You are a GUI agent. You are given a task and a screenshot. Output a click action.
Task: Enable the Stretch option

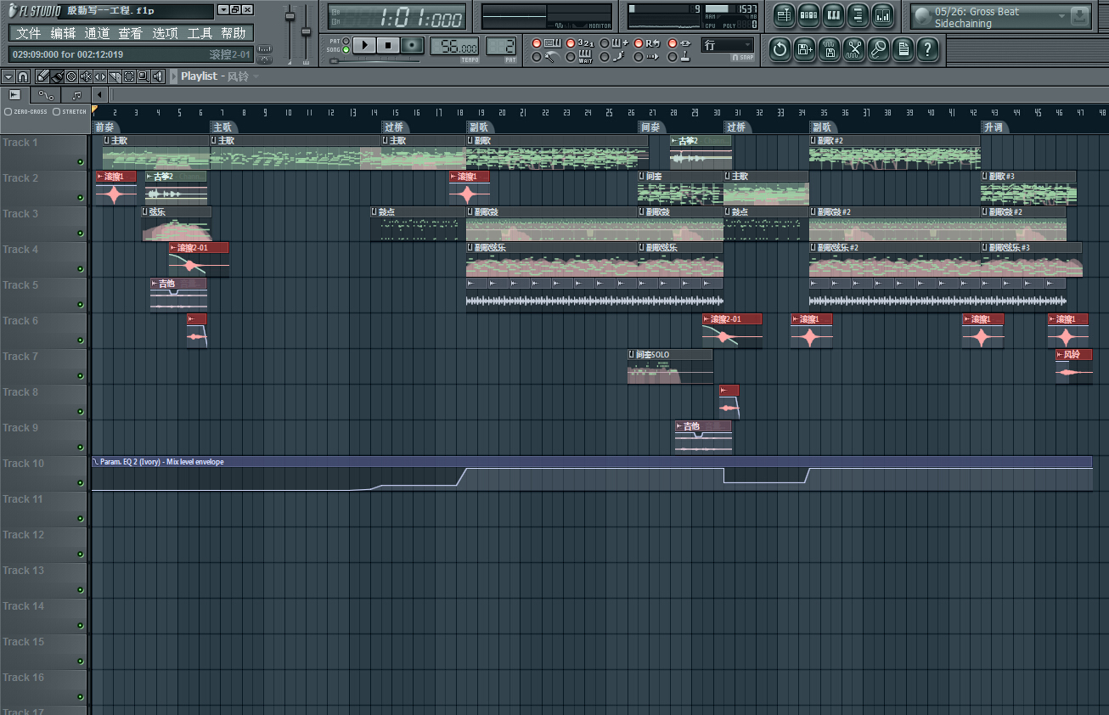57,111
